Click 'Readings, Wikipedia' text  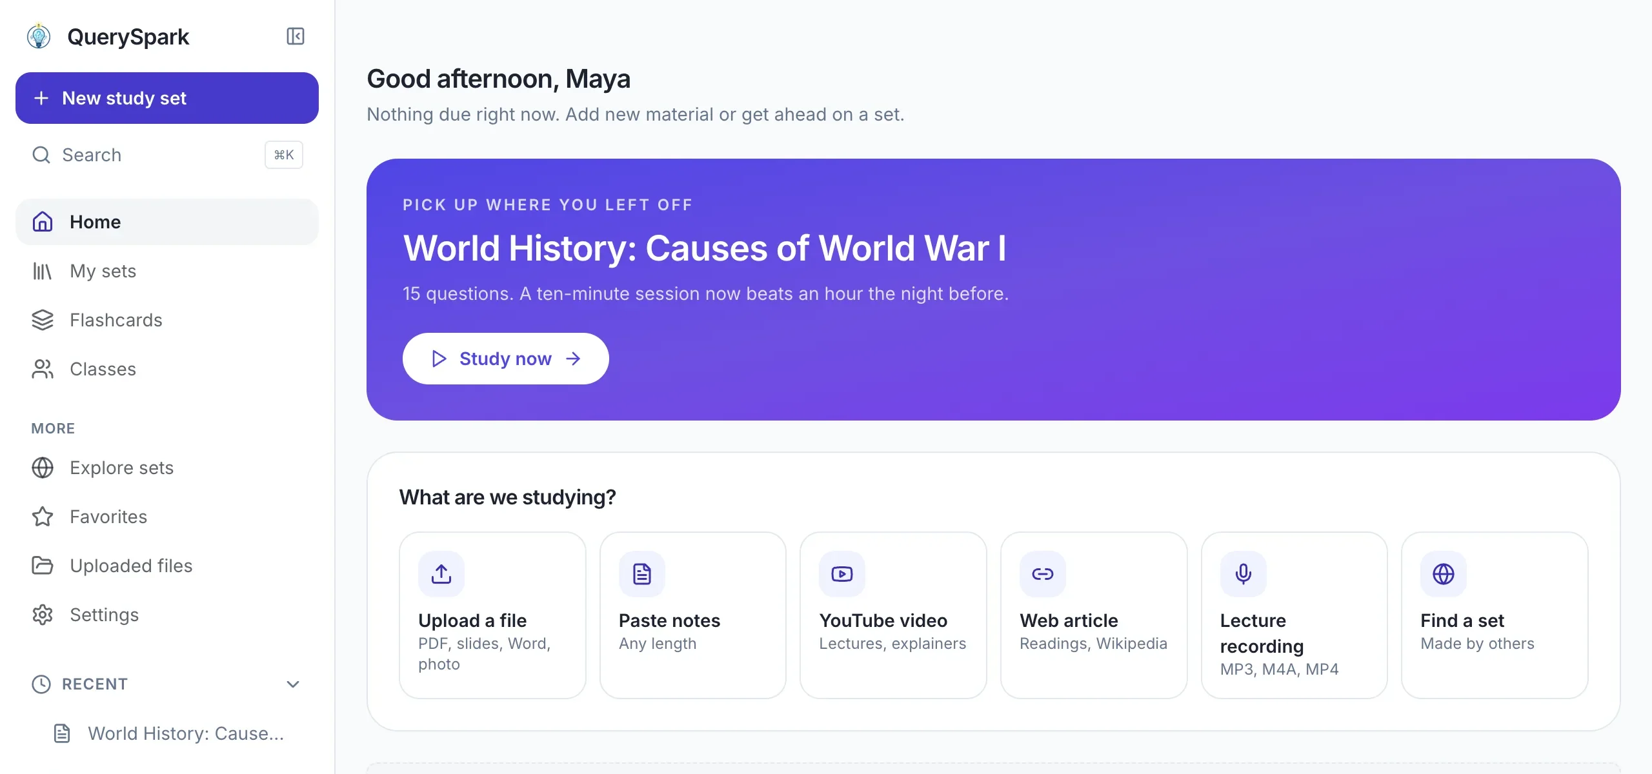click(x=1093, y=644)
